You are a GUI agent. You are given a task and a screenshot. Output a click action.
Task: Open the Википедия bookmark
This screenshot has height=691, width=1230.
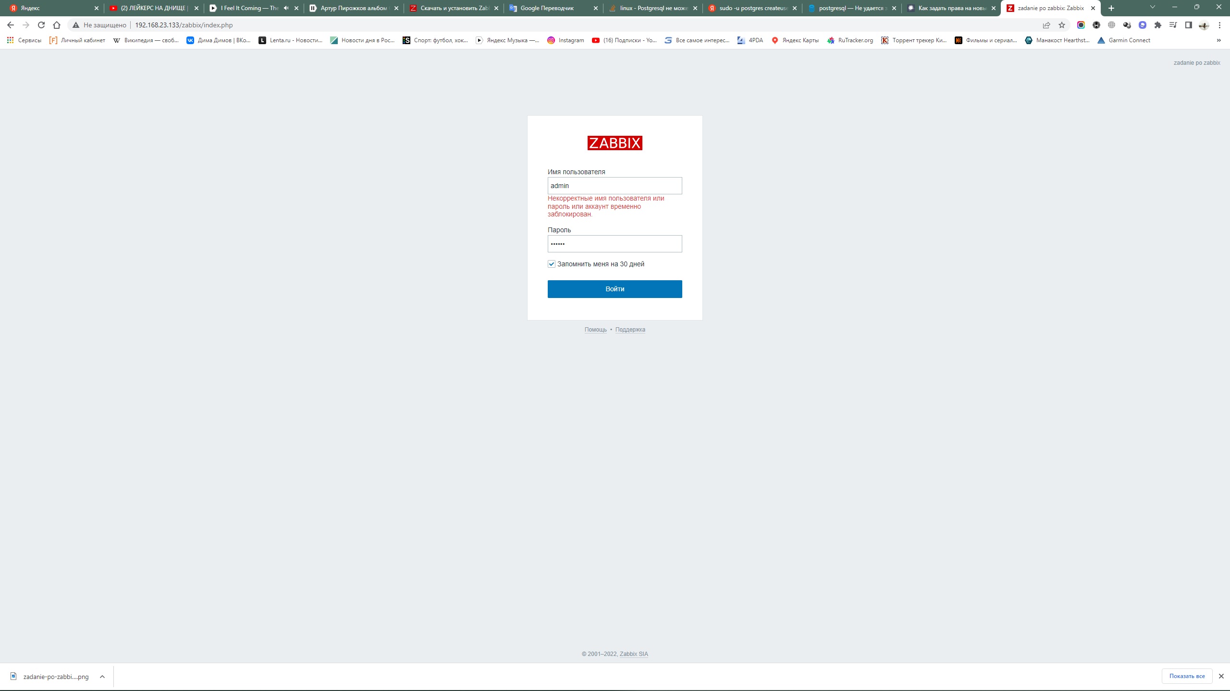click(x=146, y=40)
